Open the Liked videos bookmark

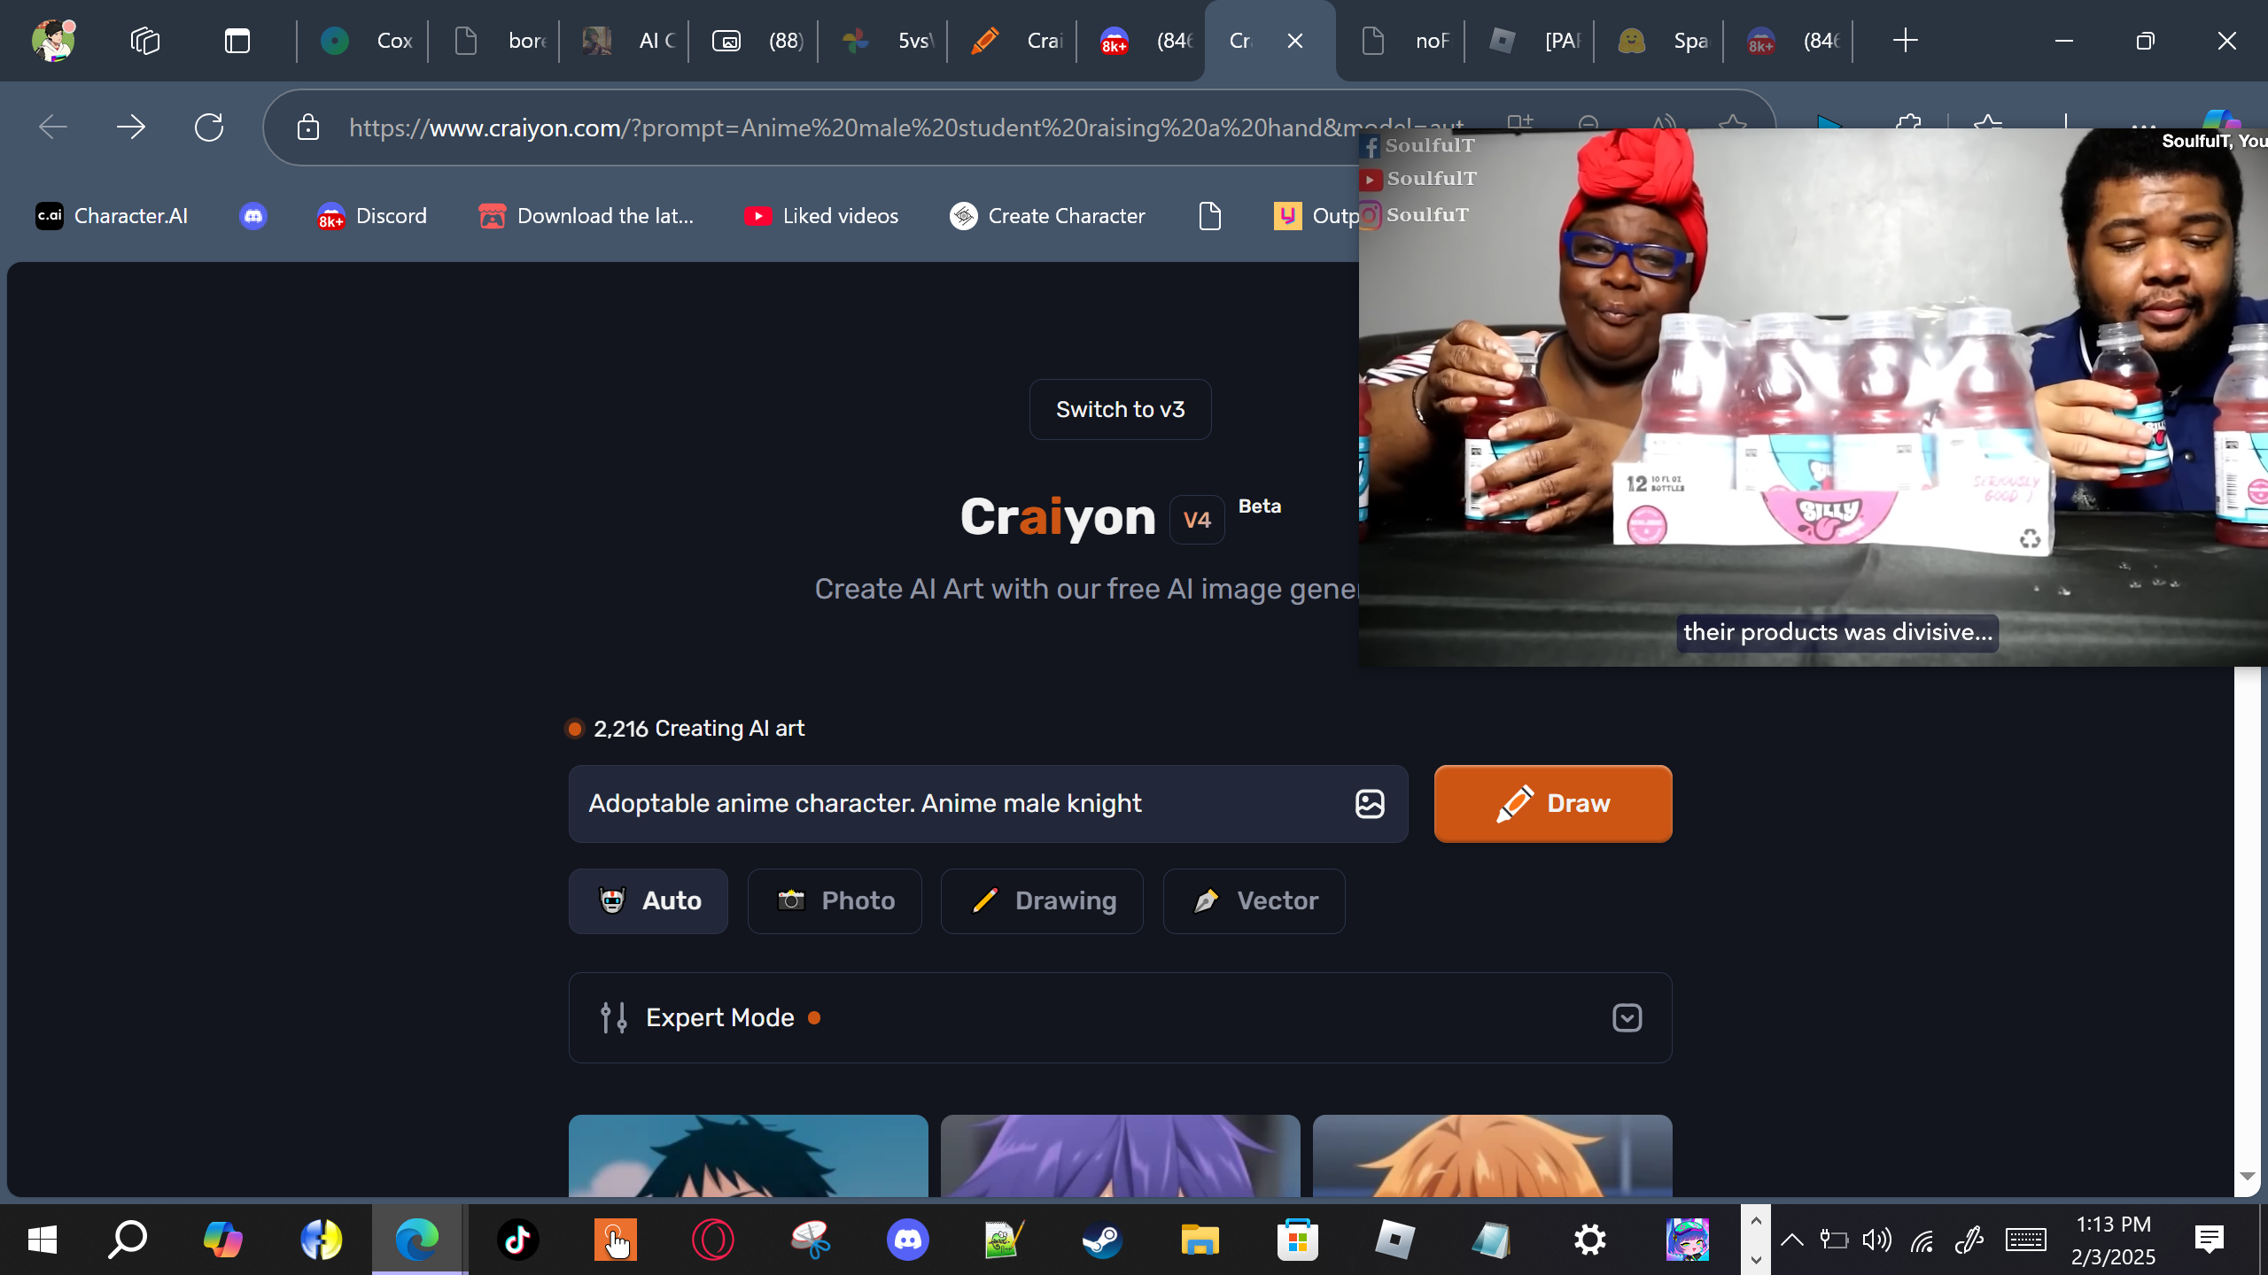(x=821, y=216)
